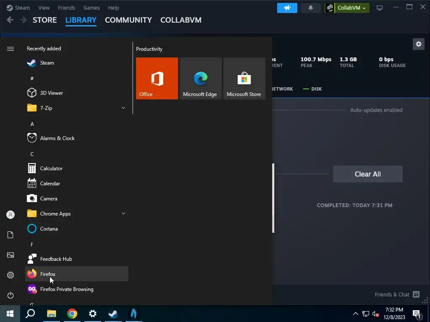Image resolution: width=430 pixels, height=322 pixels.
Task: Open taskbar Search
Action: click(x=30, y=314)
